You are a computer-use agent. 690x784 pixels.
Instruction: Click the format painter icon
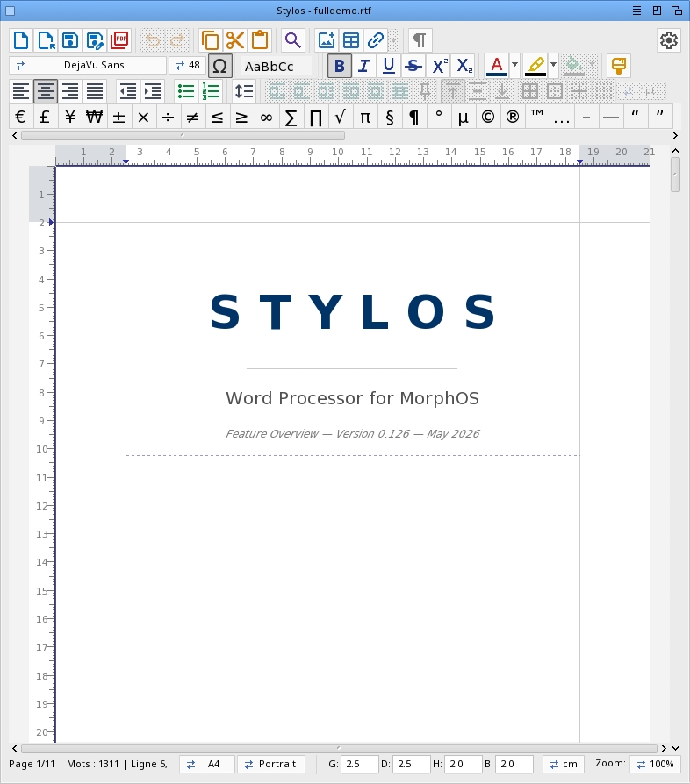pyautogui.click(x=618, y=66)
